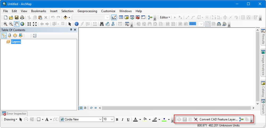The width and height of the screenshot is (266, 128).
Task: Open the Catalog window toolbar icon
Action: point(126,17)
